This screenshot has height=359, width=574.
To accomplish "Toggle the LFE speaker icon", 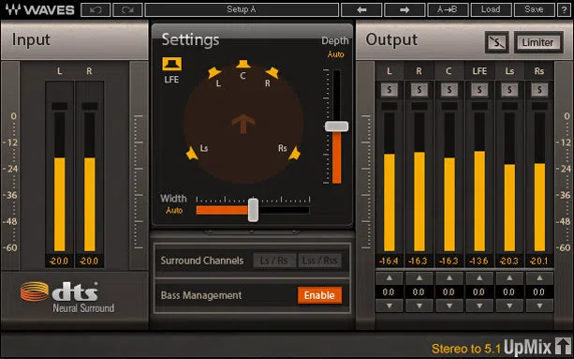I will [x=171, y=64].
